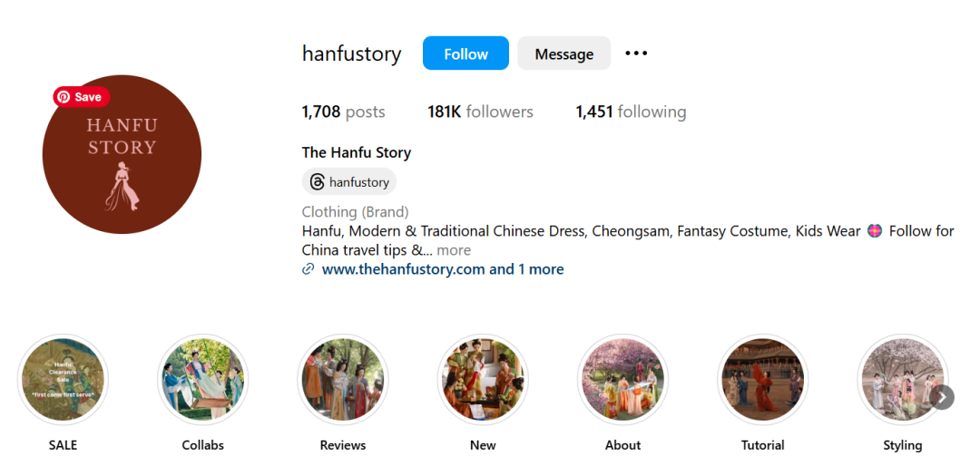Viewport: 980px width, 475px height.
Task: Click the Pinterest Save button on profile picture
Action: (x=82, y=97)
